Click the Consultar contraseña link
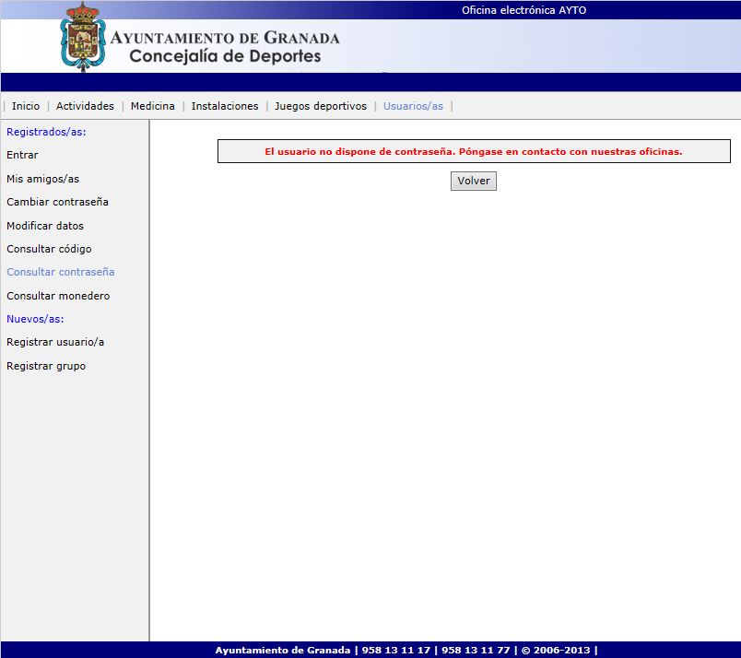Image resolution: width=741 pixels, height=658 pixels. point(61,272)
